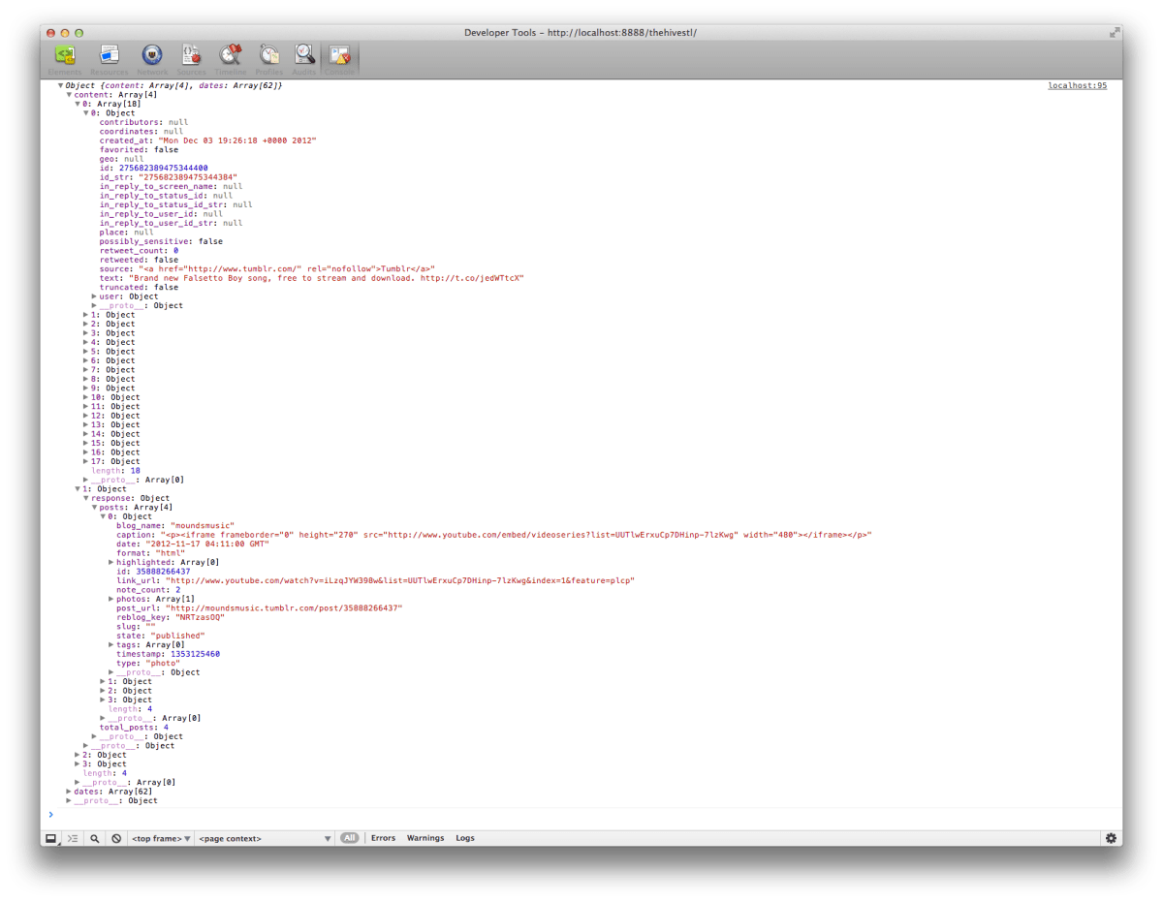1163x902 pixels.
Task: Clear the console log
Action: click(x=116, y=838)
